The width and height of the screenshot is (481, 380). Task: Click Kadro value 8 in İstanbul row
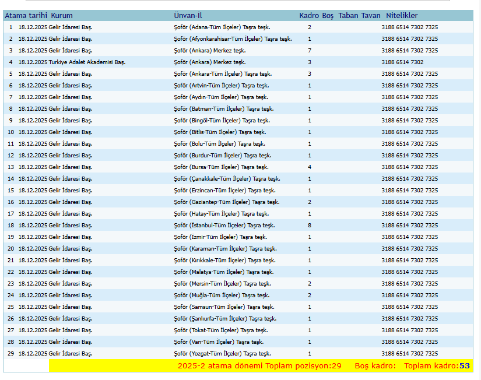point(310,226)
